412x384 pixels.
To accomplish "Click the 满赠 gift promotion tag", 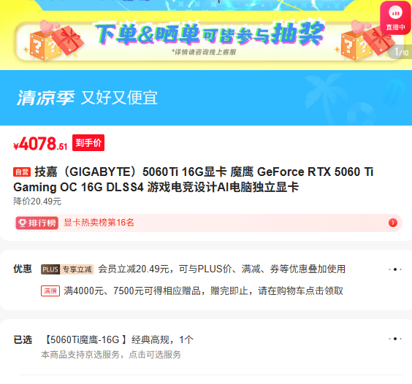I will coord(50,291).
